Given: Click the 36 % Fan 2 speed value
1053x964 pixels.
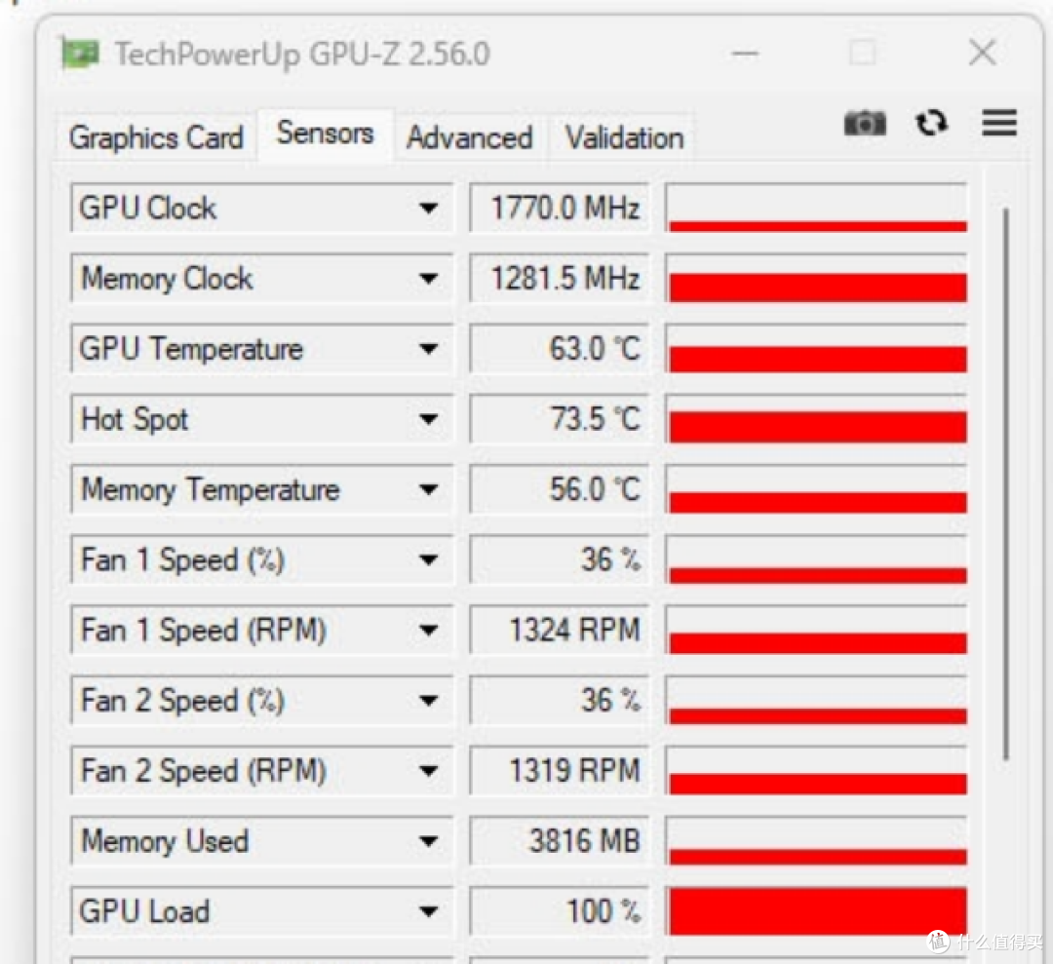Looking at the screenshot, I should [x=560, y=700].
